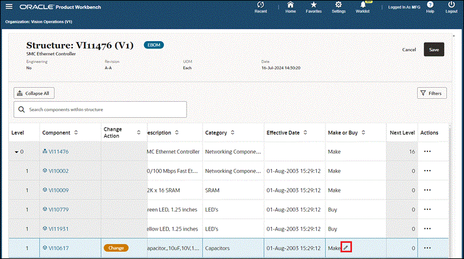Click Make in the VI10009 row

tap(334, 190)
